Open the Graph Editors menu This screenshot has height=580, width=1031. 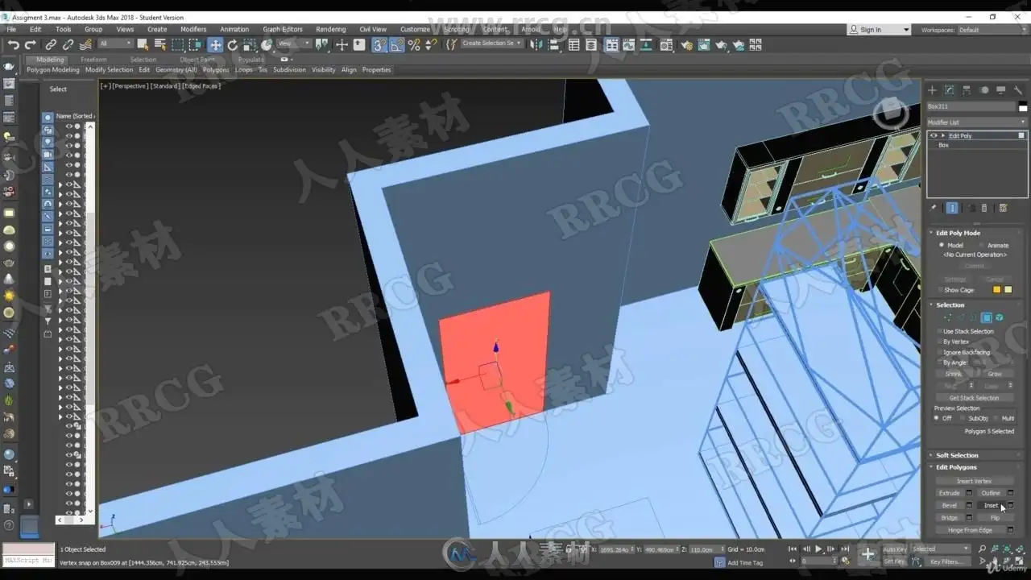coord(283,29)
